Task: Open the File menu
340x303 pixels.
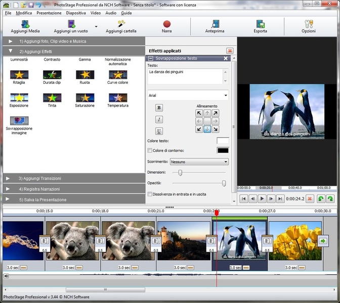Action: 8,13
